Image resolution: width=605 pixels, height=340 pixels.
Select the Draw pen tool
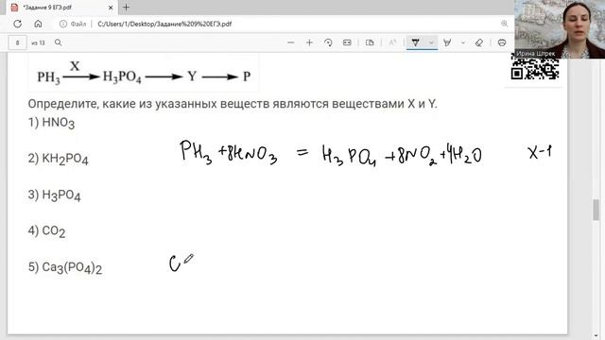pyautogui.click(x=416, y=42)
